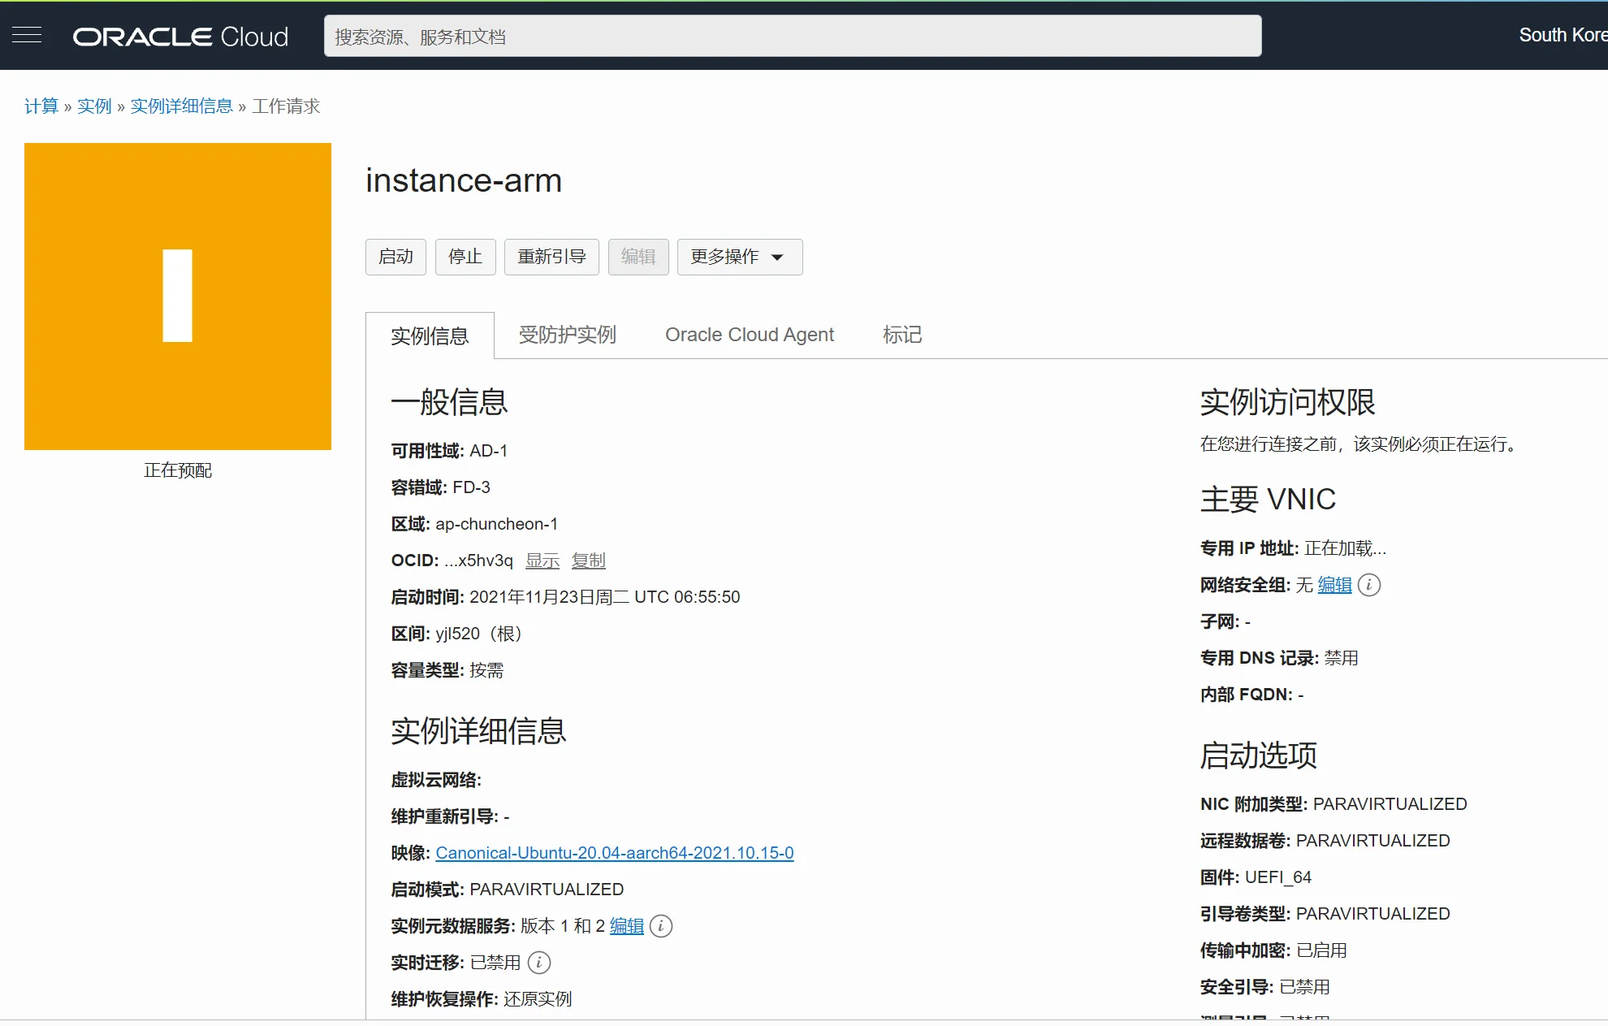Click the disabled 编辑 button

pos(638,257)
